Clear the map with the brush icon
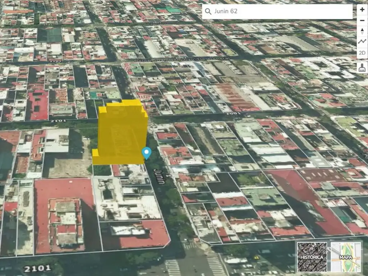 coord(362,67)
